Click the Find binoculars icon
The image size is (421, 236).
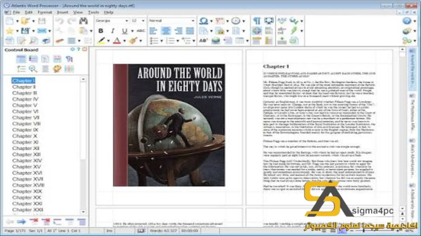point(83,21)
